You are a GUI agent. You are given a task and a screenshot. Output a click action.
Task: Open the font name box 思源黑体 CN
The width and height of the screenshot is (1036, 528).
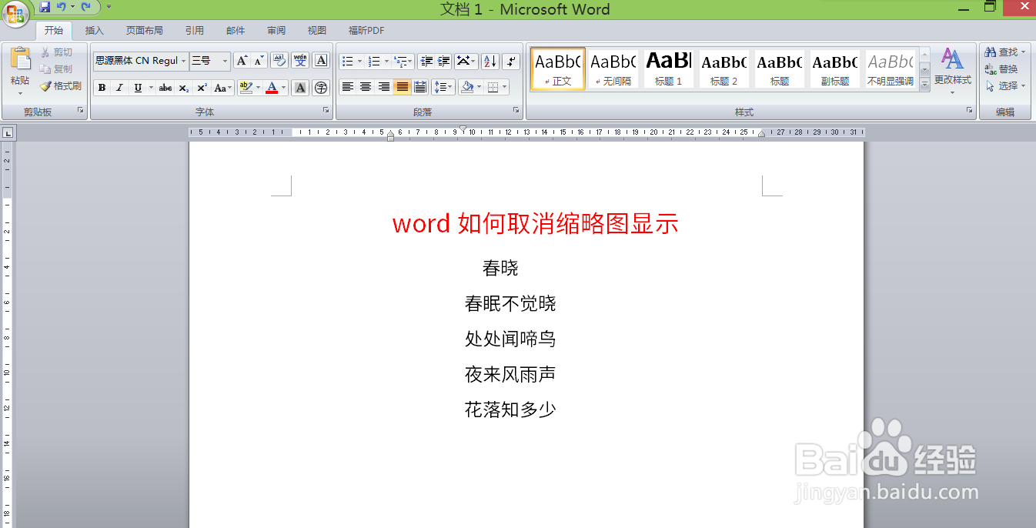(141, 61)
